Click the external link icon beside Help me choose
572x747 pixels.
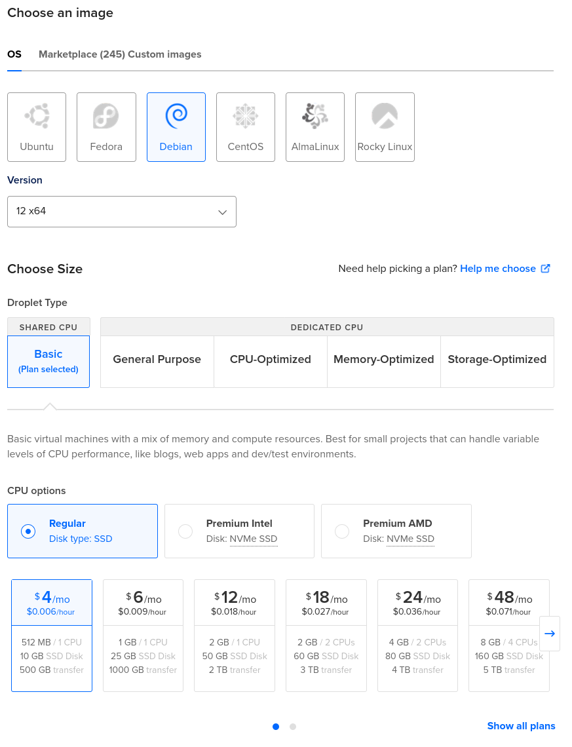545,269
